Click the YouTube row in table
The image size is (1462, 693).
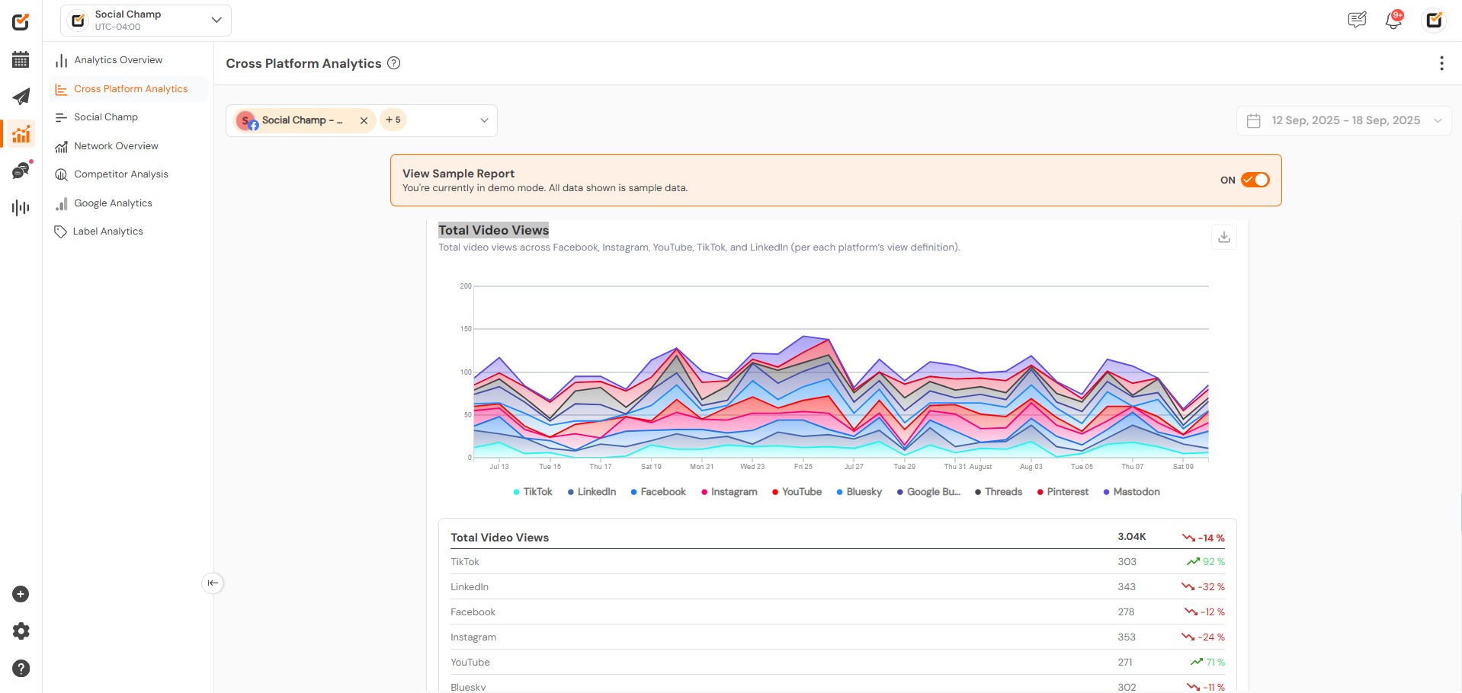point(837,663)
